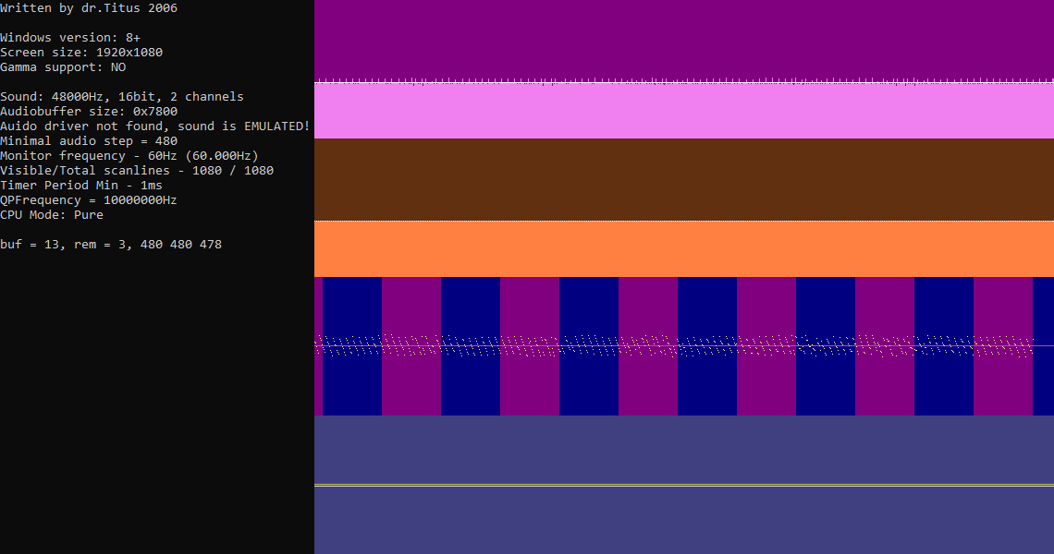Select the light pink color band
Screen dimensions: 1054x554
click(684, 113)
